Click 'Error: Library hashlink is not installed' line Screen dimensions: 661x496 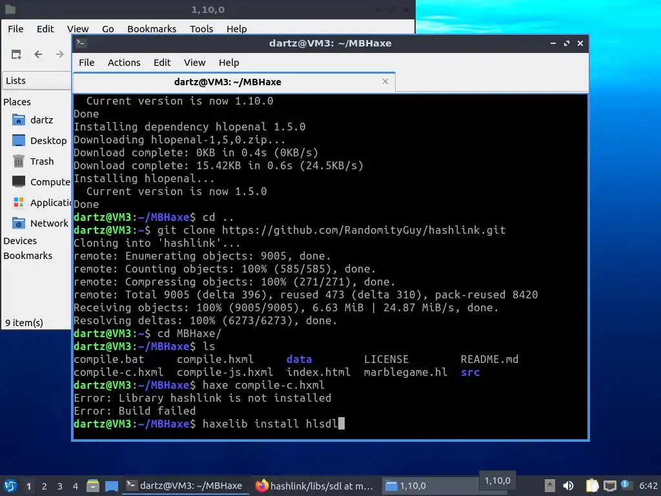(202, 398)
